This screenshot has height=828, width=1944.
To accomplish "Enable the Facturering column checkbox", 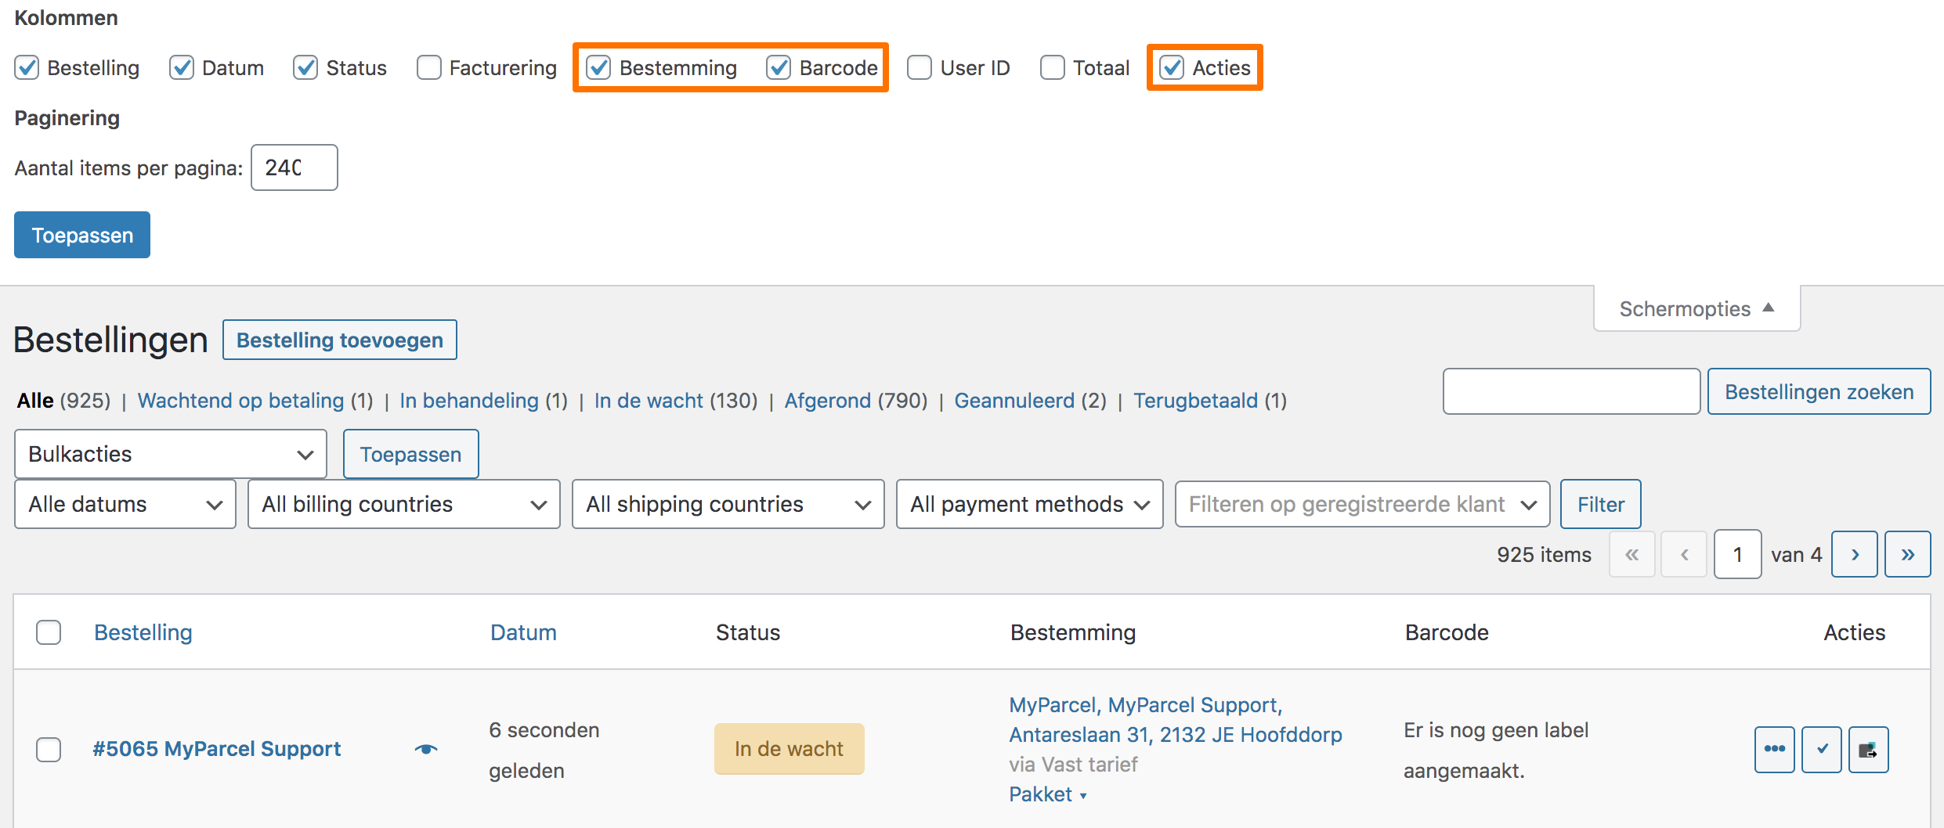I will [429, 68].
